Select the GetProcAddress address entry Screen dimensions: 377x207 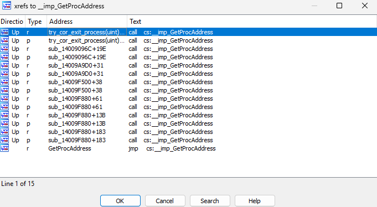tap(70, 148)
